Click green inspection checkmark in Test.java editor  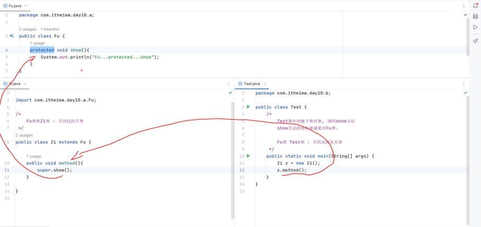point(465,93)
